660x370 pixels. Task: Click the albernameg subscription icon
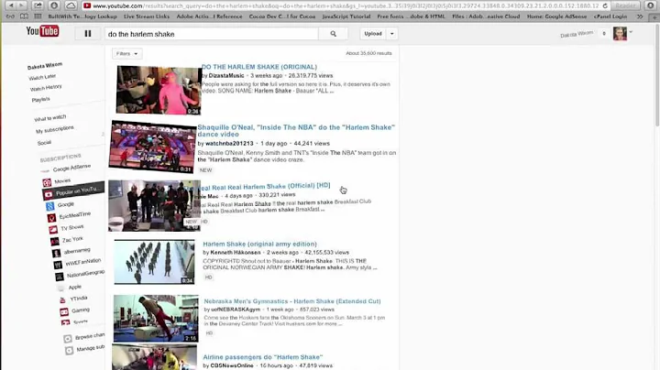coord(57,253)
